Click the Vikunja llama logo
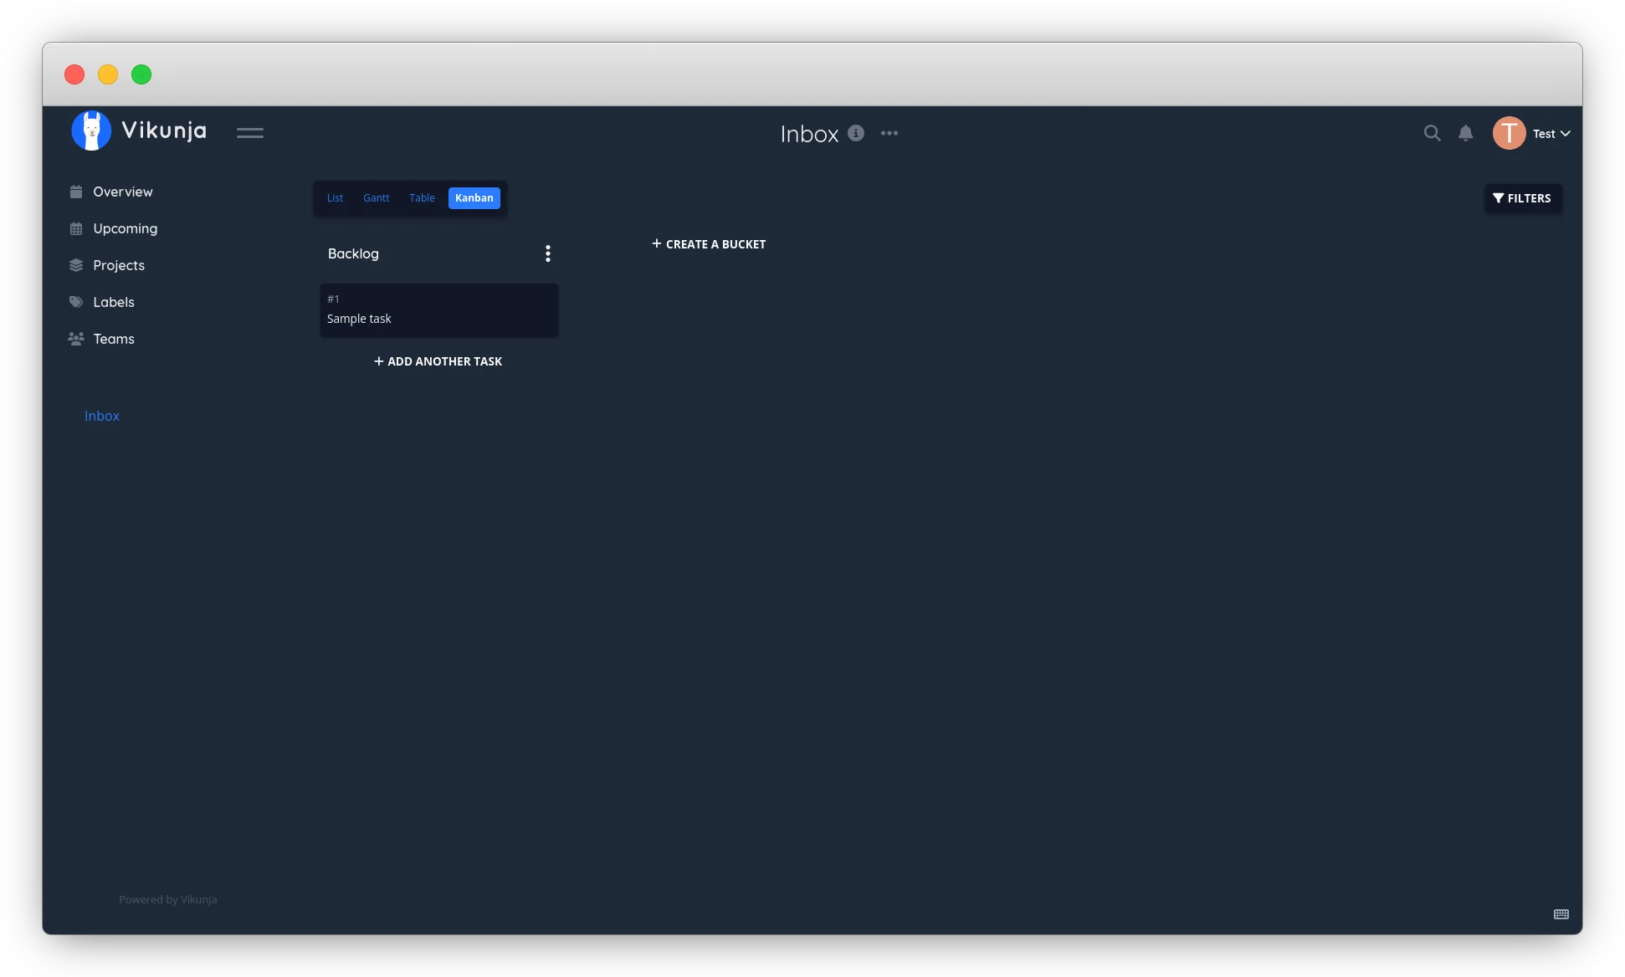The height and width of the screenshot is (977, 1625). pyautogui.click(x=91, y=131)
